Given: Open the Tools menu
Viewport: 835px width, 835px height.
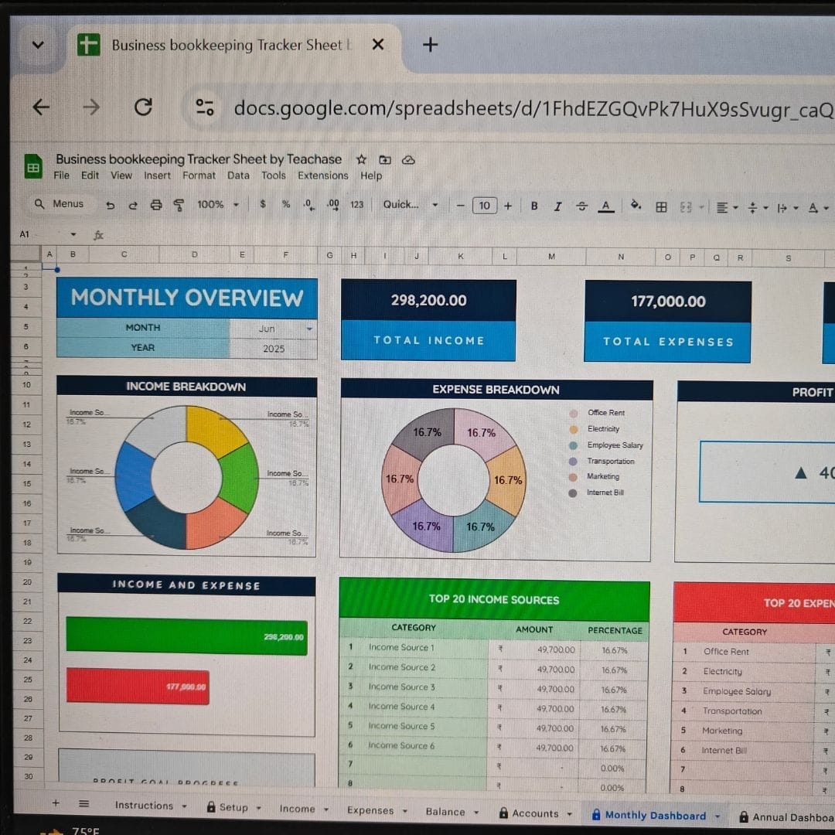Looking at the screenshot, I should tap(273, 176).
